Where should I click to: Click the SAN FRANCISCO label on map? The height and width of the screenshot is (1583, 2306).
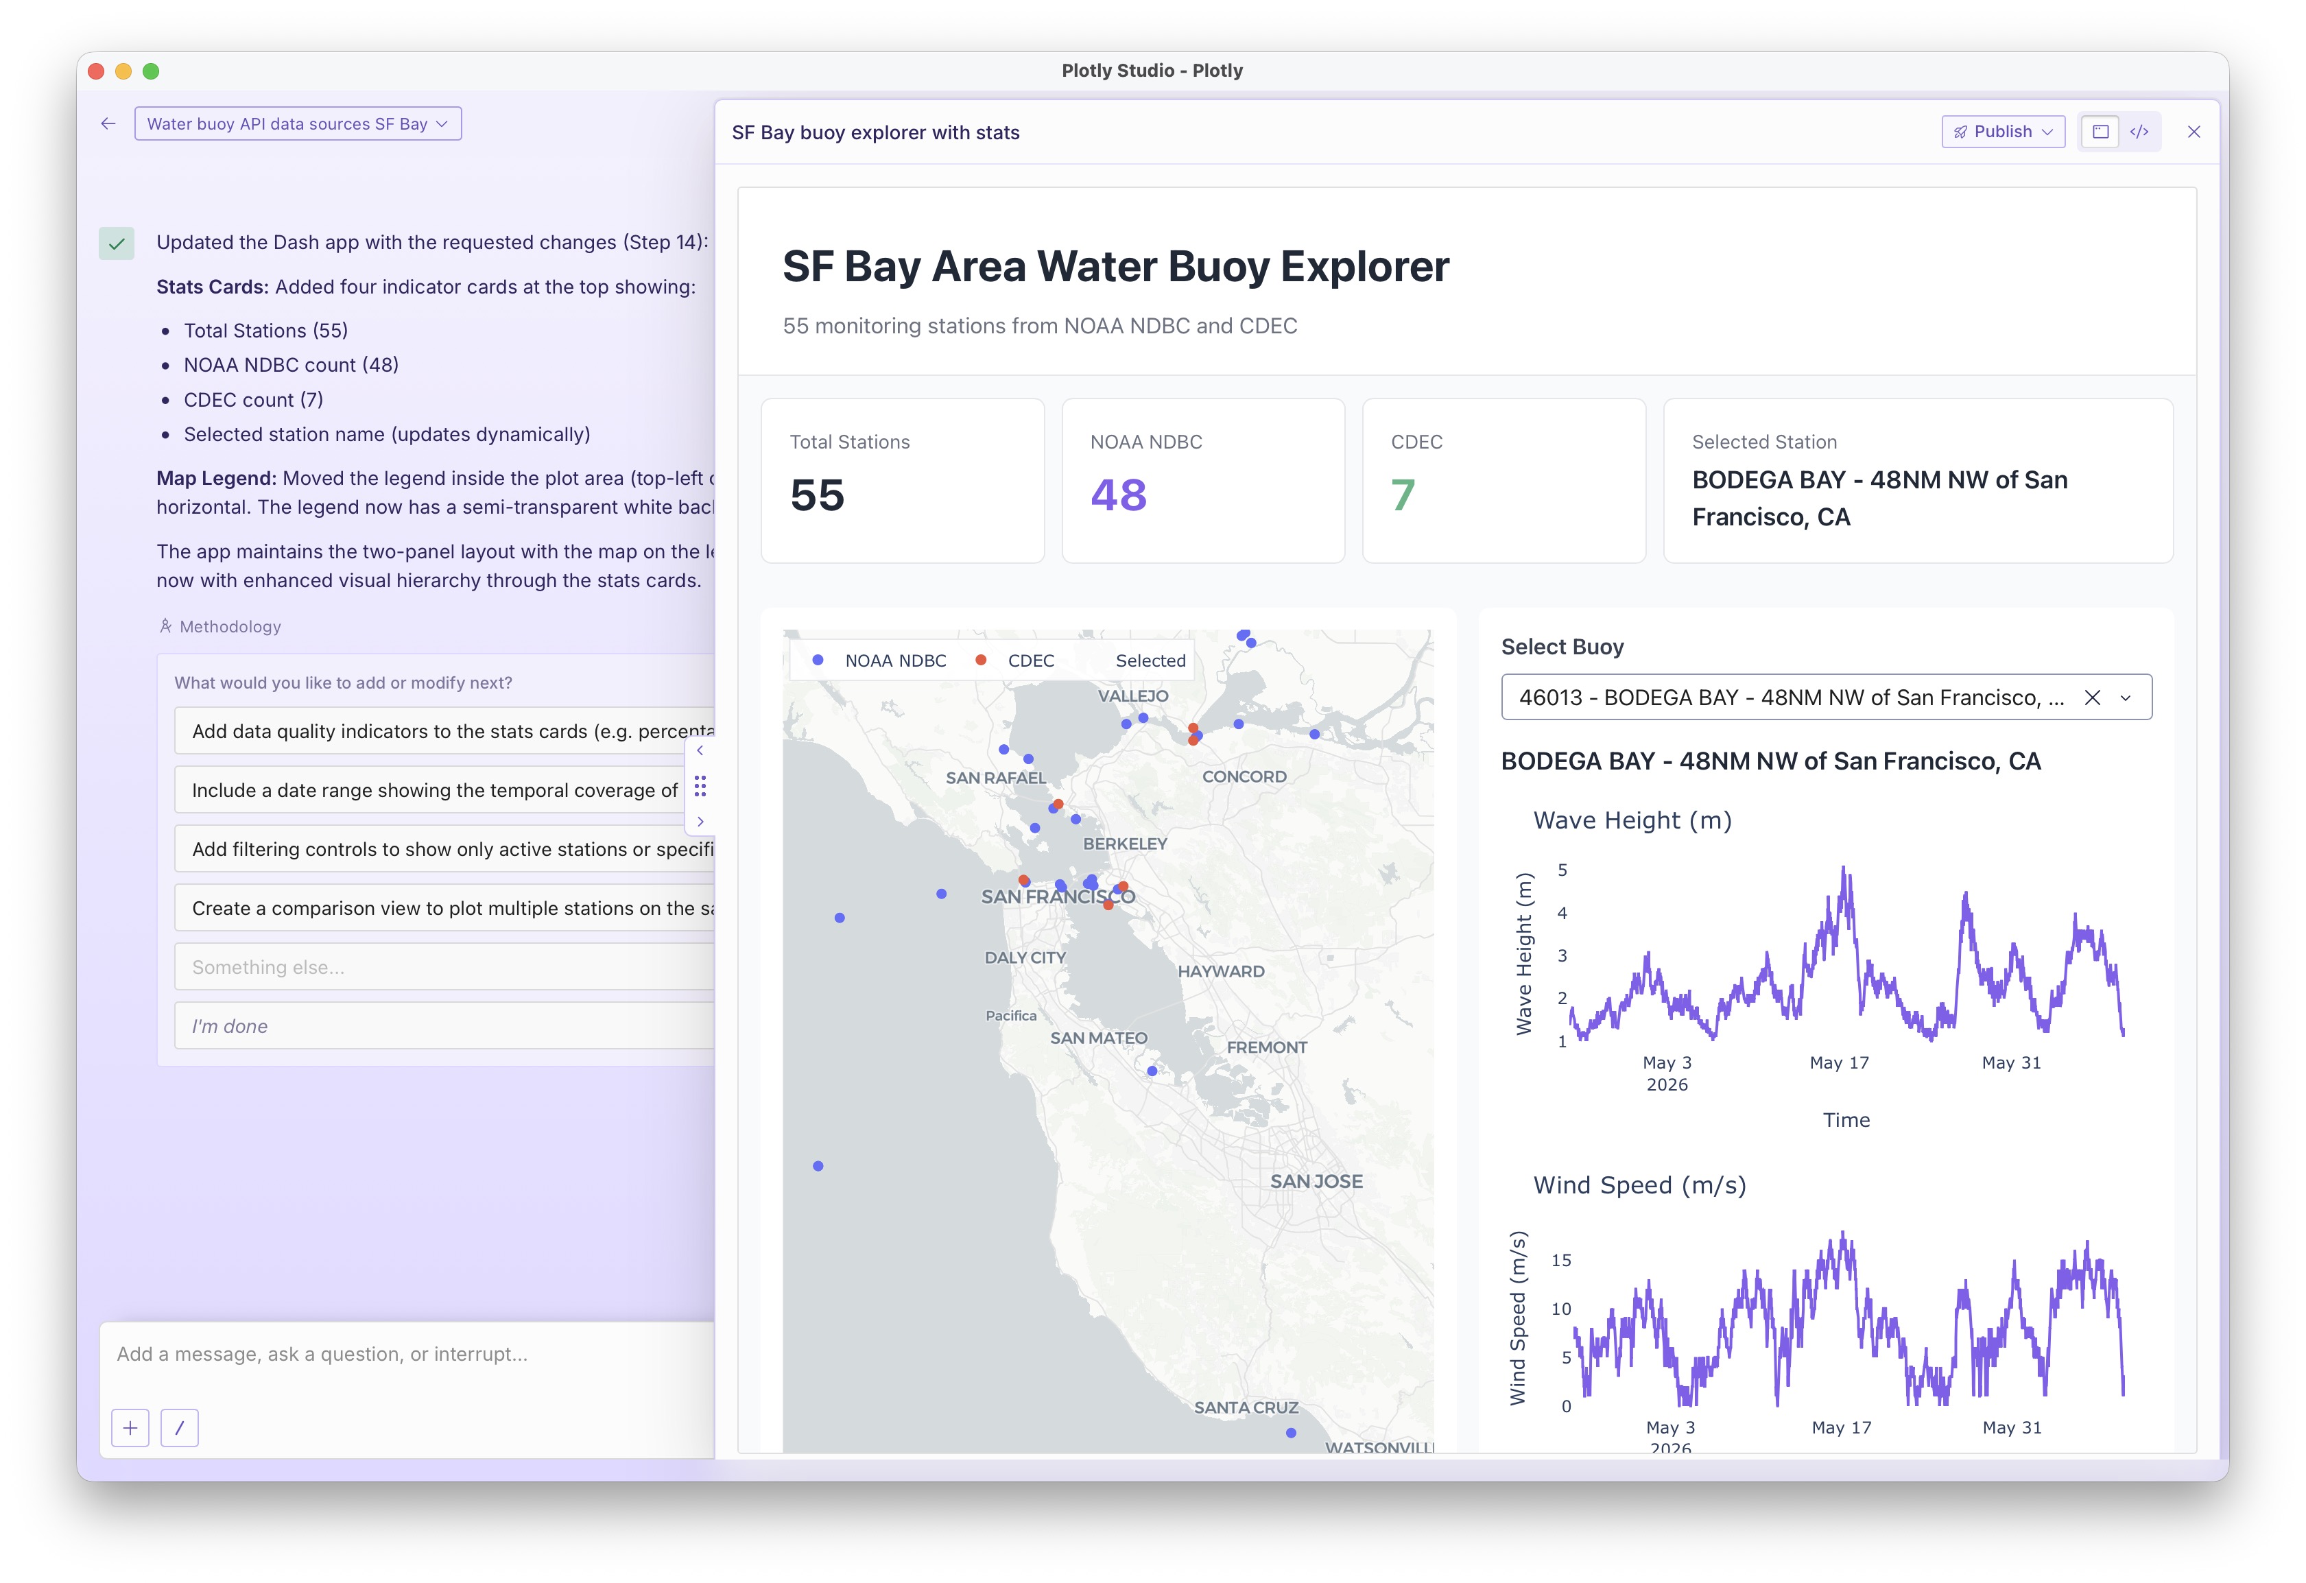1058,897
